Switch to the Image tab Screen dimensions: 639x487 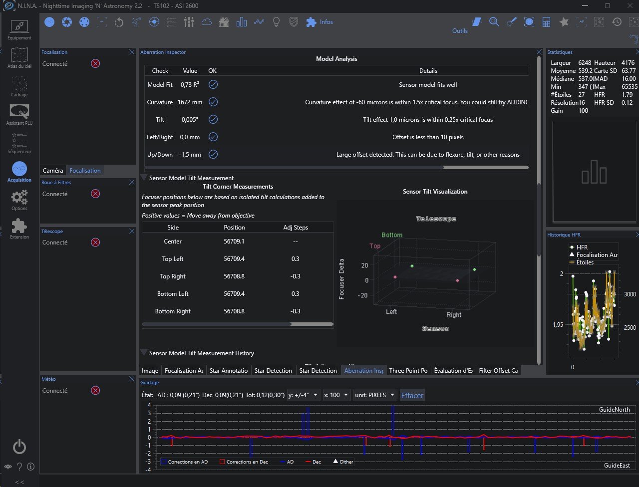click(x=150, y=370)
